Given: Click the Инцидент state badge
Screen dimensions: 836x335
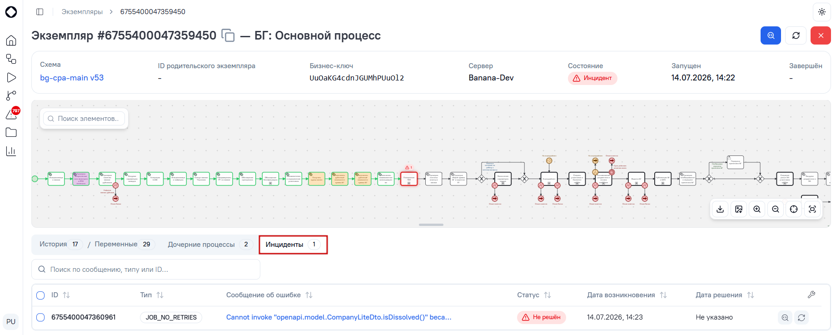Looking at the screenshot, I should click(x=592, y=78).
